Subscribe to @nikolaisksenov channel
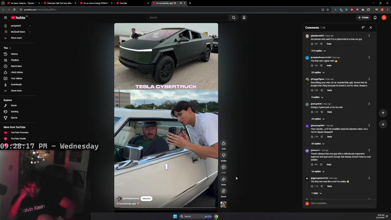This screenshot has height=220, width=391. click(146, 199)
